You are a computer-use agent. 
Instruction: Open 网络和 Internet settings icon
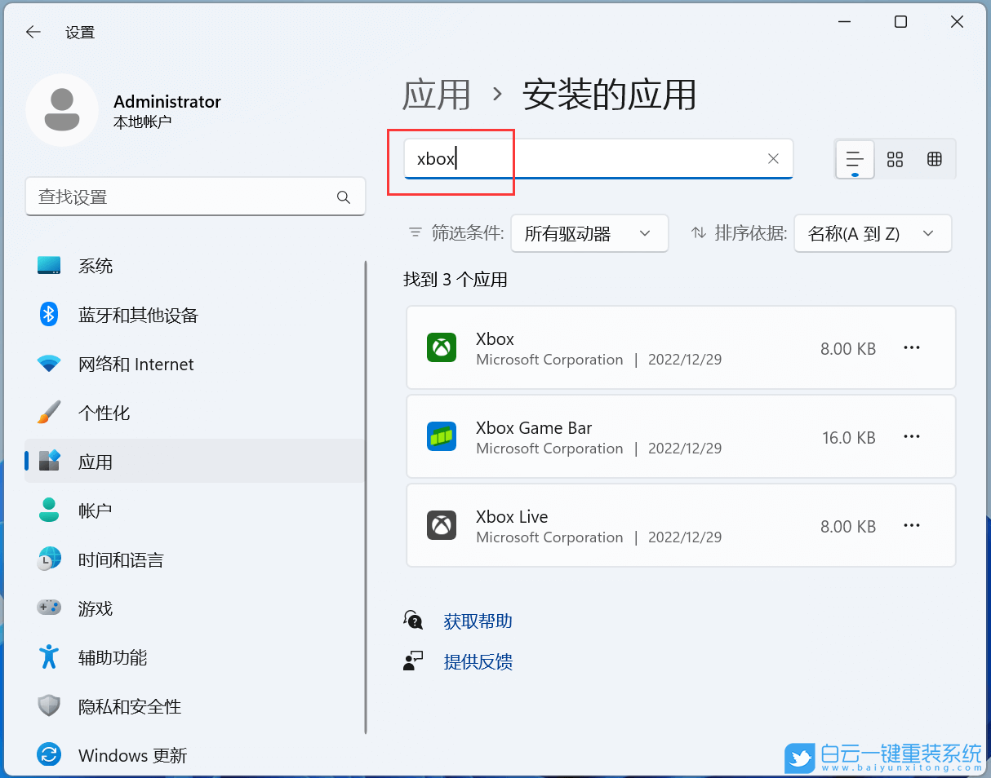pos(49,364)
